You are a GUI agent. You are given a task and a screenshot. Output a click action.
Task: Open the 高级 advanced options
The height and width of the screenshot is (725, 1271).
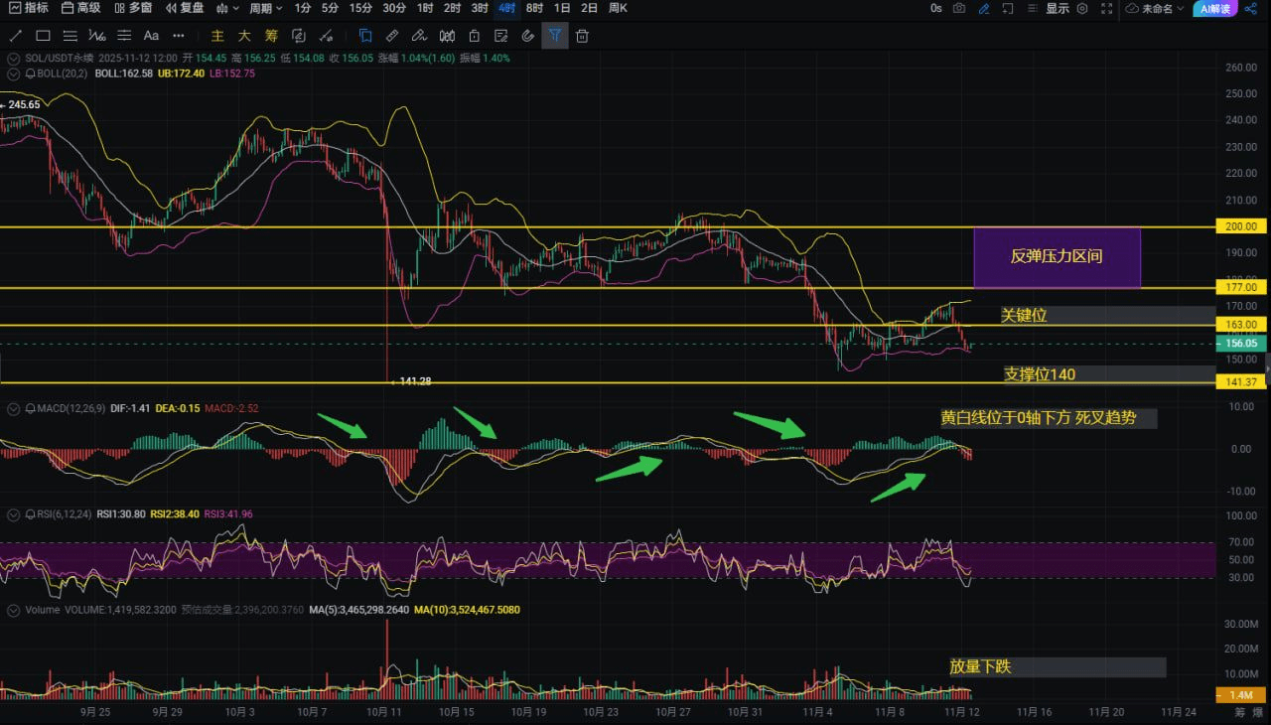coord(80,8)
